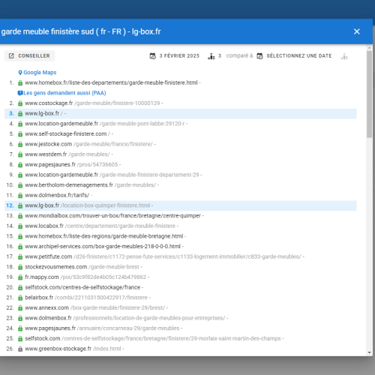Click the vertical scrollbar thumb
The image size is (375, 375).
(370, 94)
